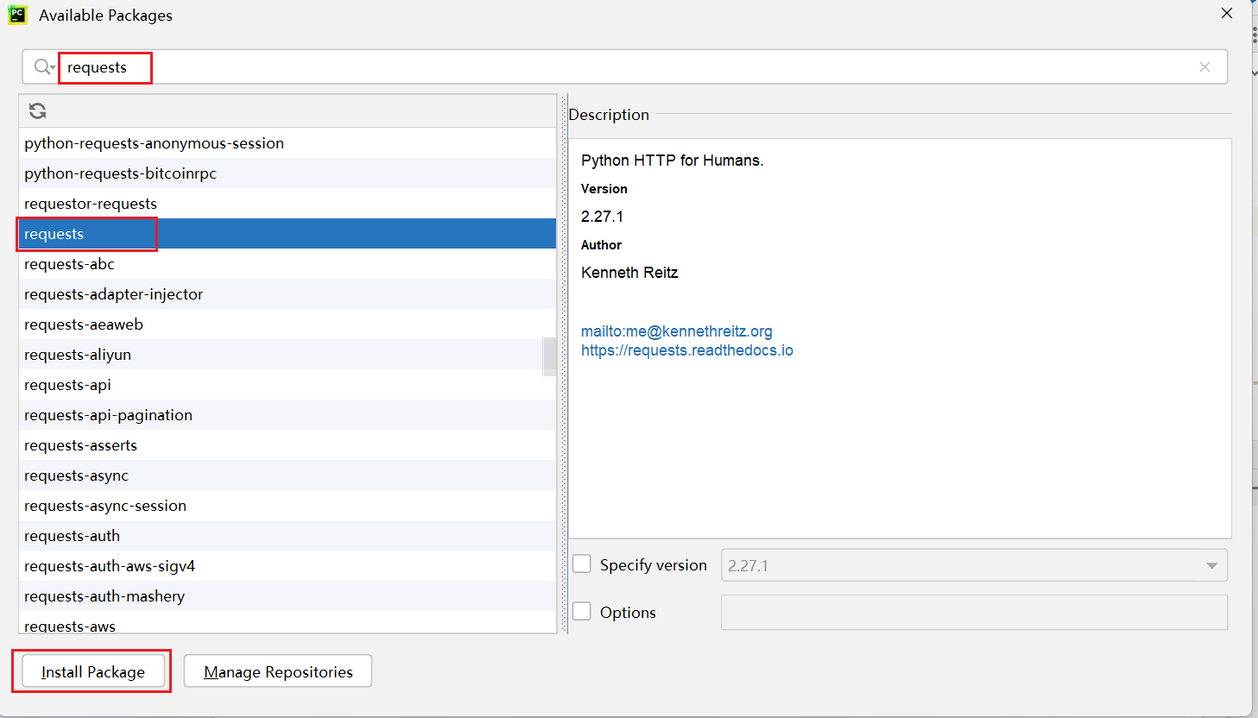The width and height of the screenshot is (1258, 718).
Task: Select the requests-auth package row
Action: tap(288, 536)
